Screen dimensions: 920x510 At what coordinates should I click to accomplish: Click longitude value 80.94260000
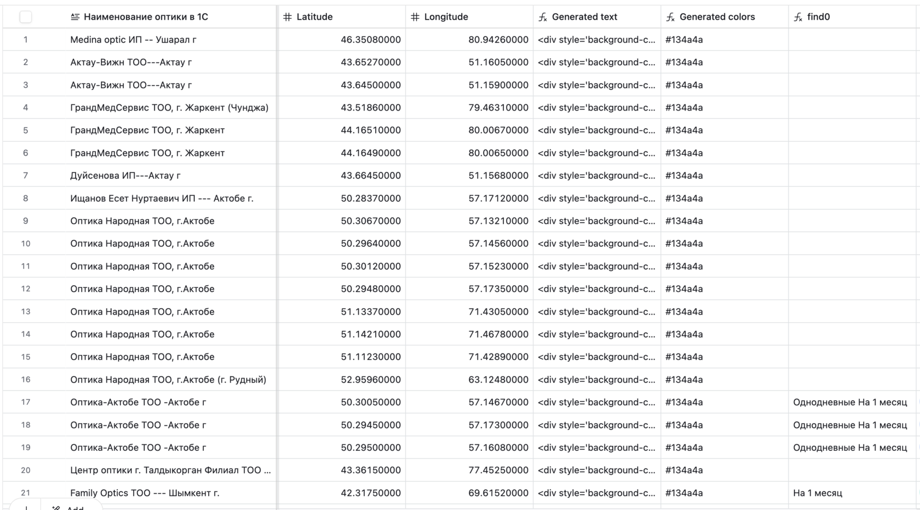pyautogui.click(x=498, y=39)
